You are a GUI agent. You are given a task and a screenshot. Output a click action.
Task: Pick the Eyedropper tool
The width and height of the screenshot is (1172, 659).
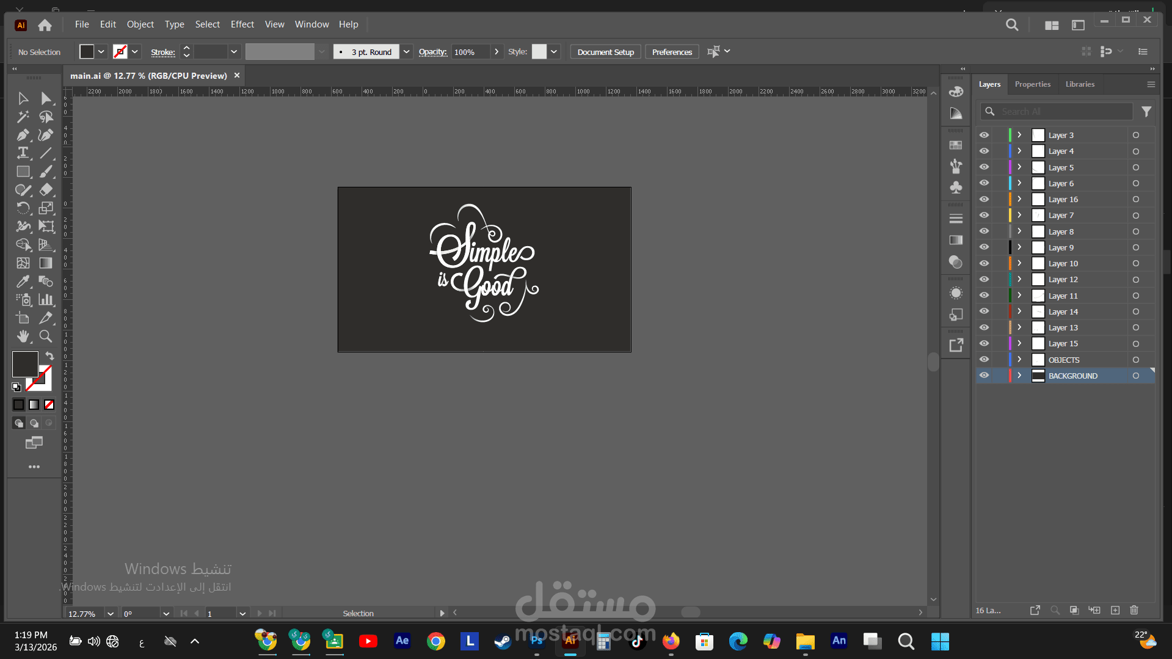click(24, 282)
